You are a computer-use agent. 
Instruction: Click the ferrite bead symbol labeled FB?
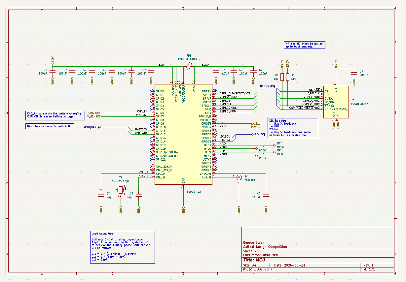[188, 67]
